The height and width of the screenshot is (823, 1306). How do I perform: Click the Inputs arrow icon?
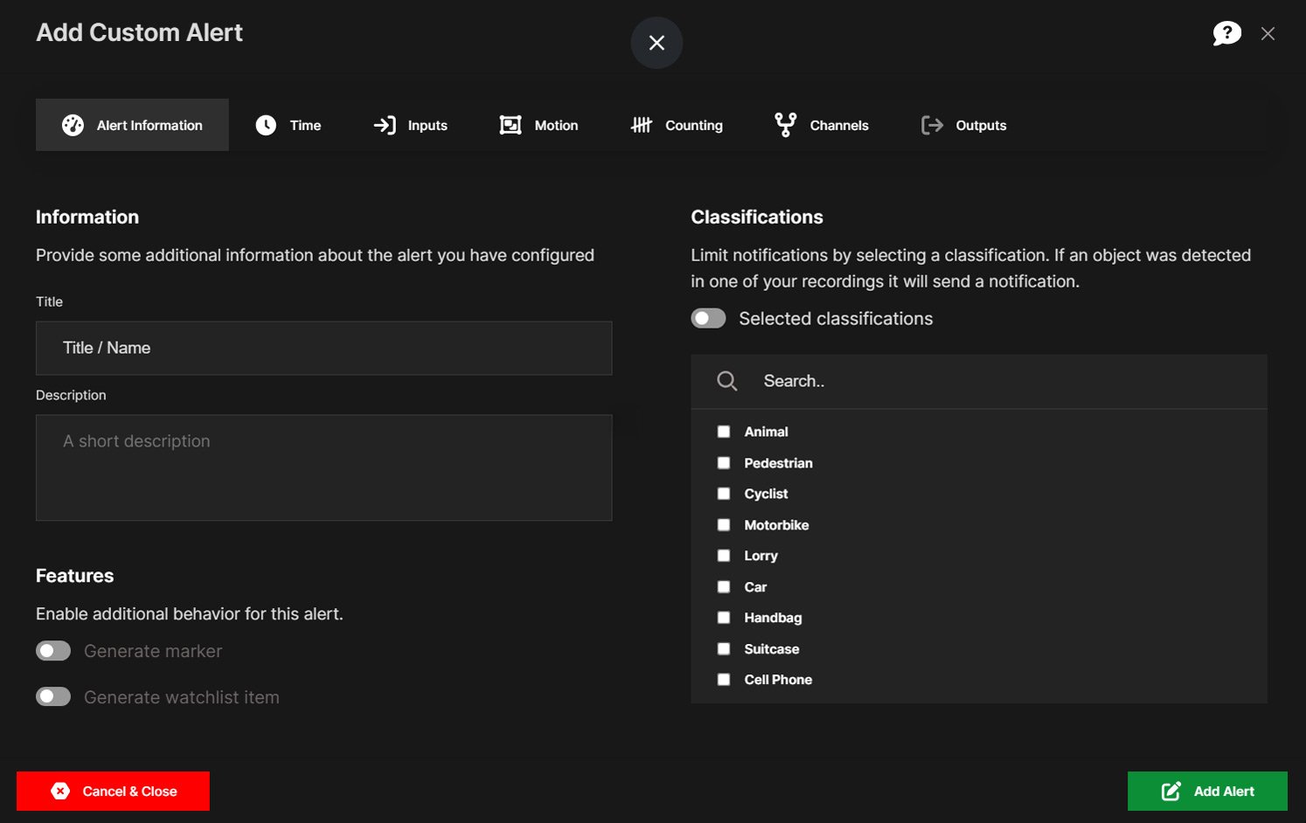(x=385, y=125)
